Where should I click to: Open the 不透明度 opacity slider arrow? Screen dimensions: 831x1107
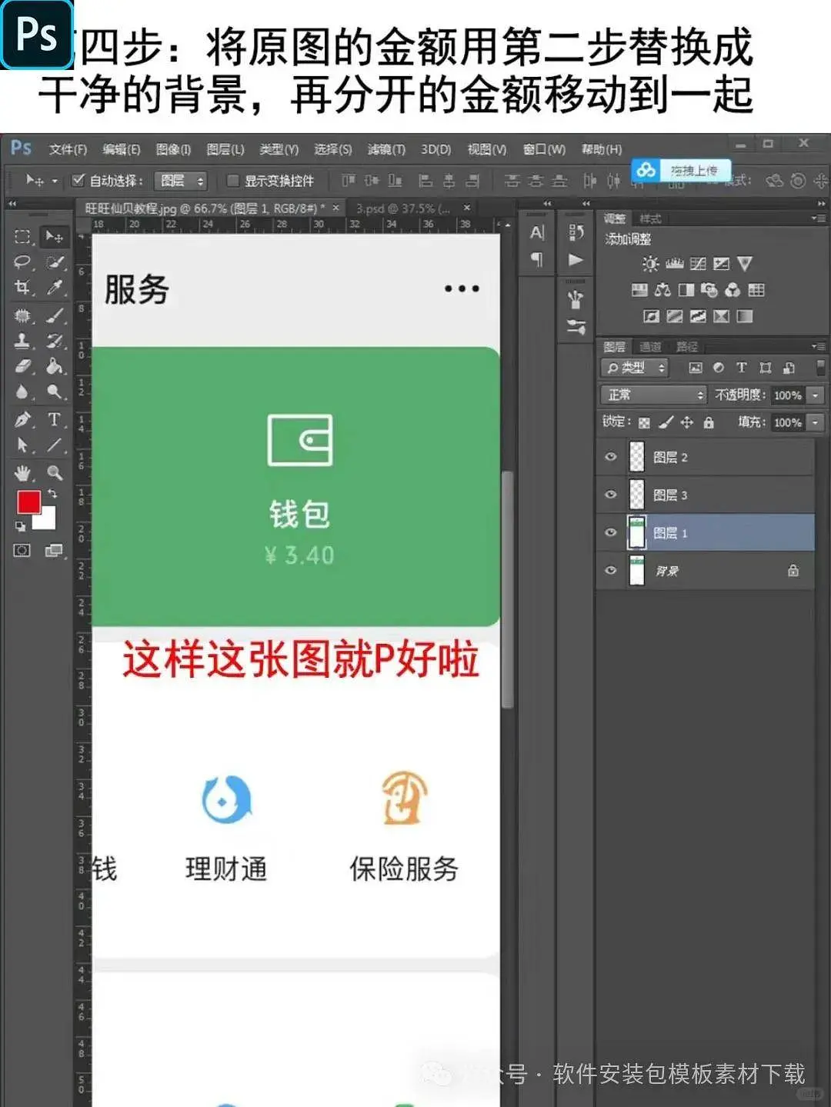[x=815, y=395]
